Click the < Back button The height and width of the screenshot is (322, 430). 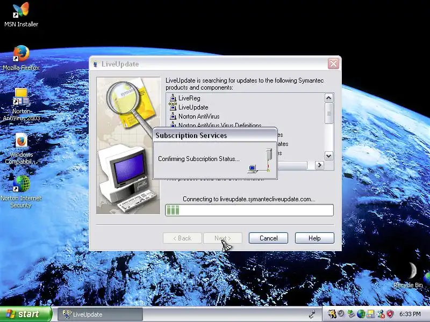click(182, 238)
